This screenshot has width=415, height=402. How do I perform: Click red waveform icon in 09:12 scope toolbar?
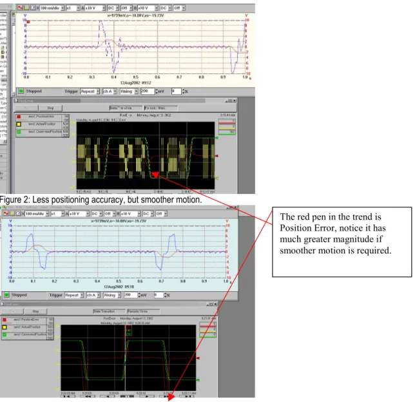point(20,8)
